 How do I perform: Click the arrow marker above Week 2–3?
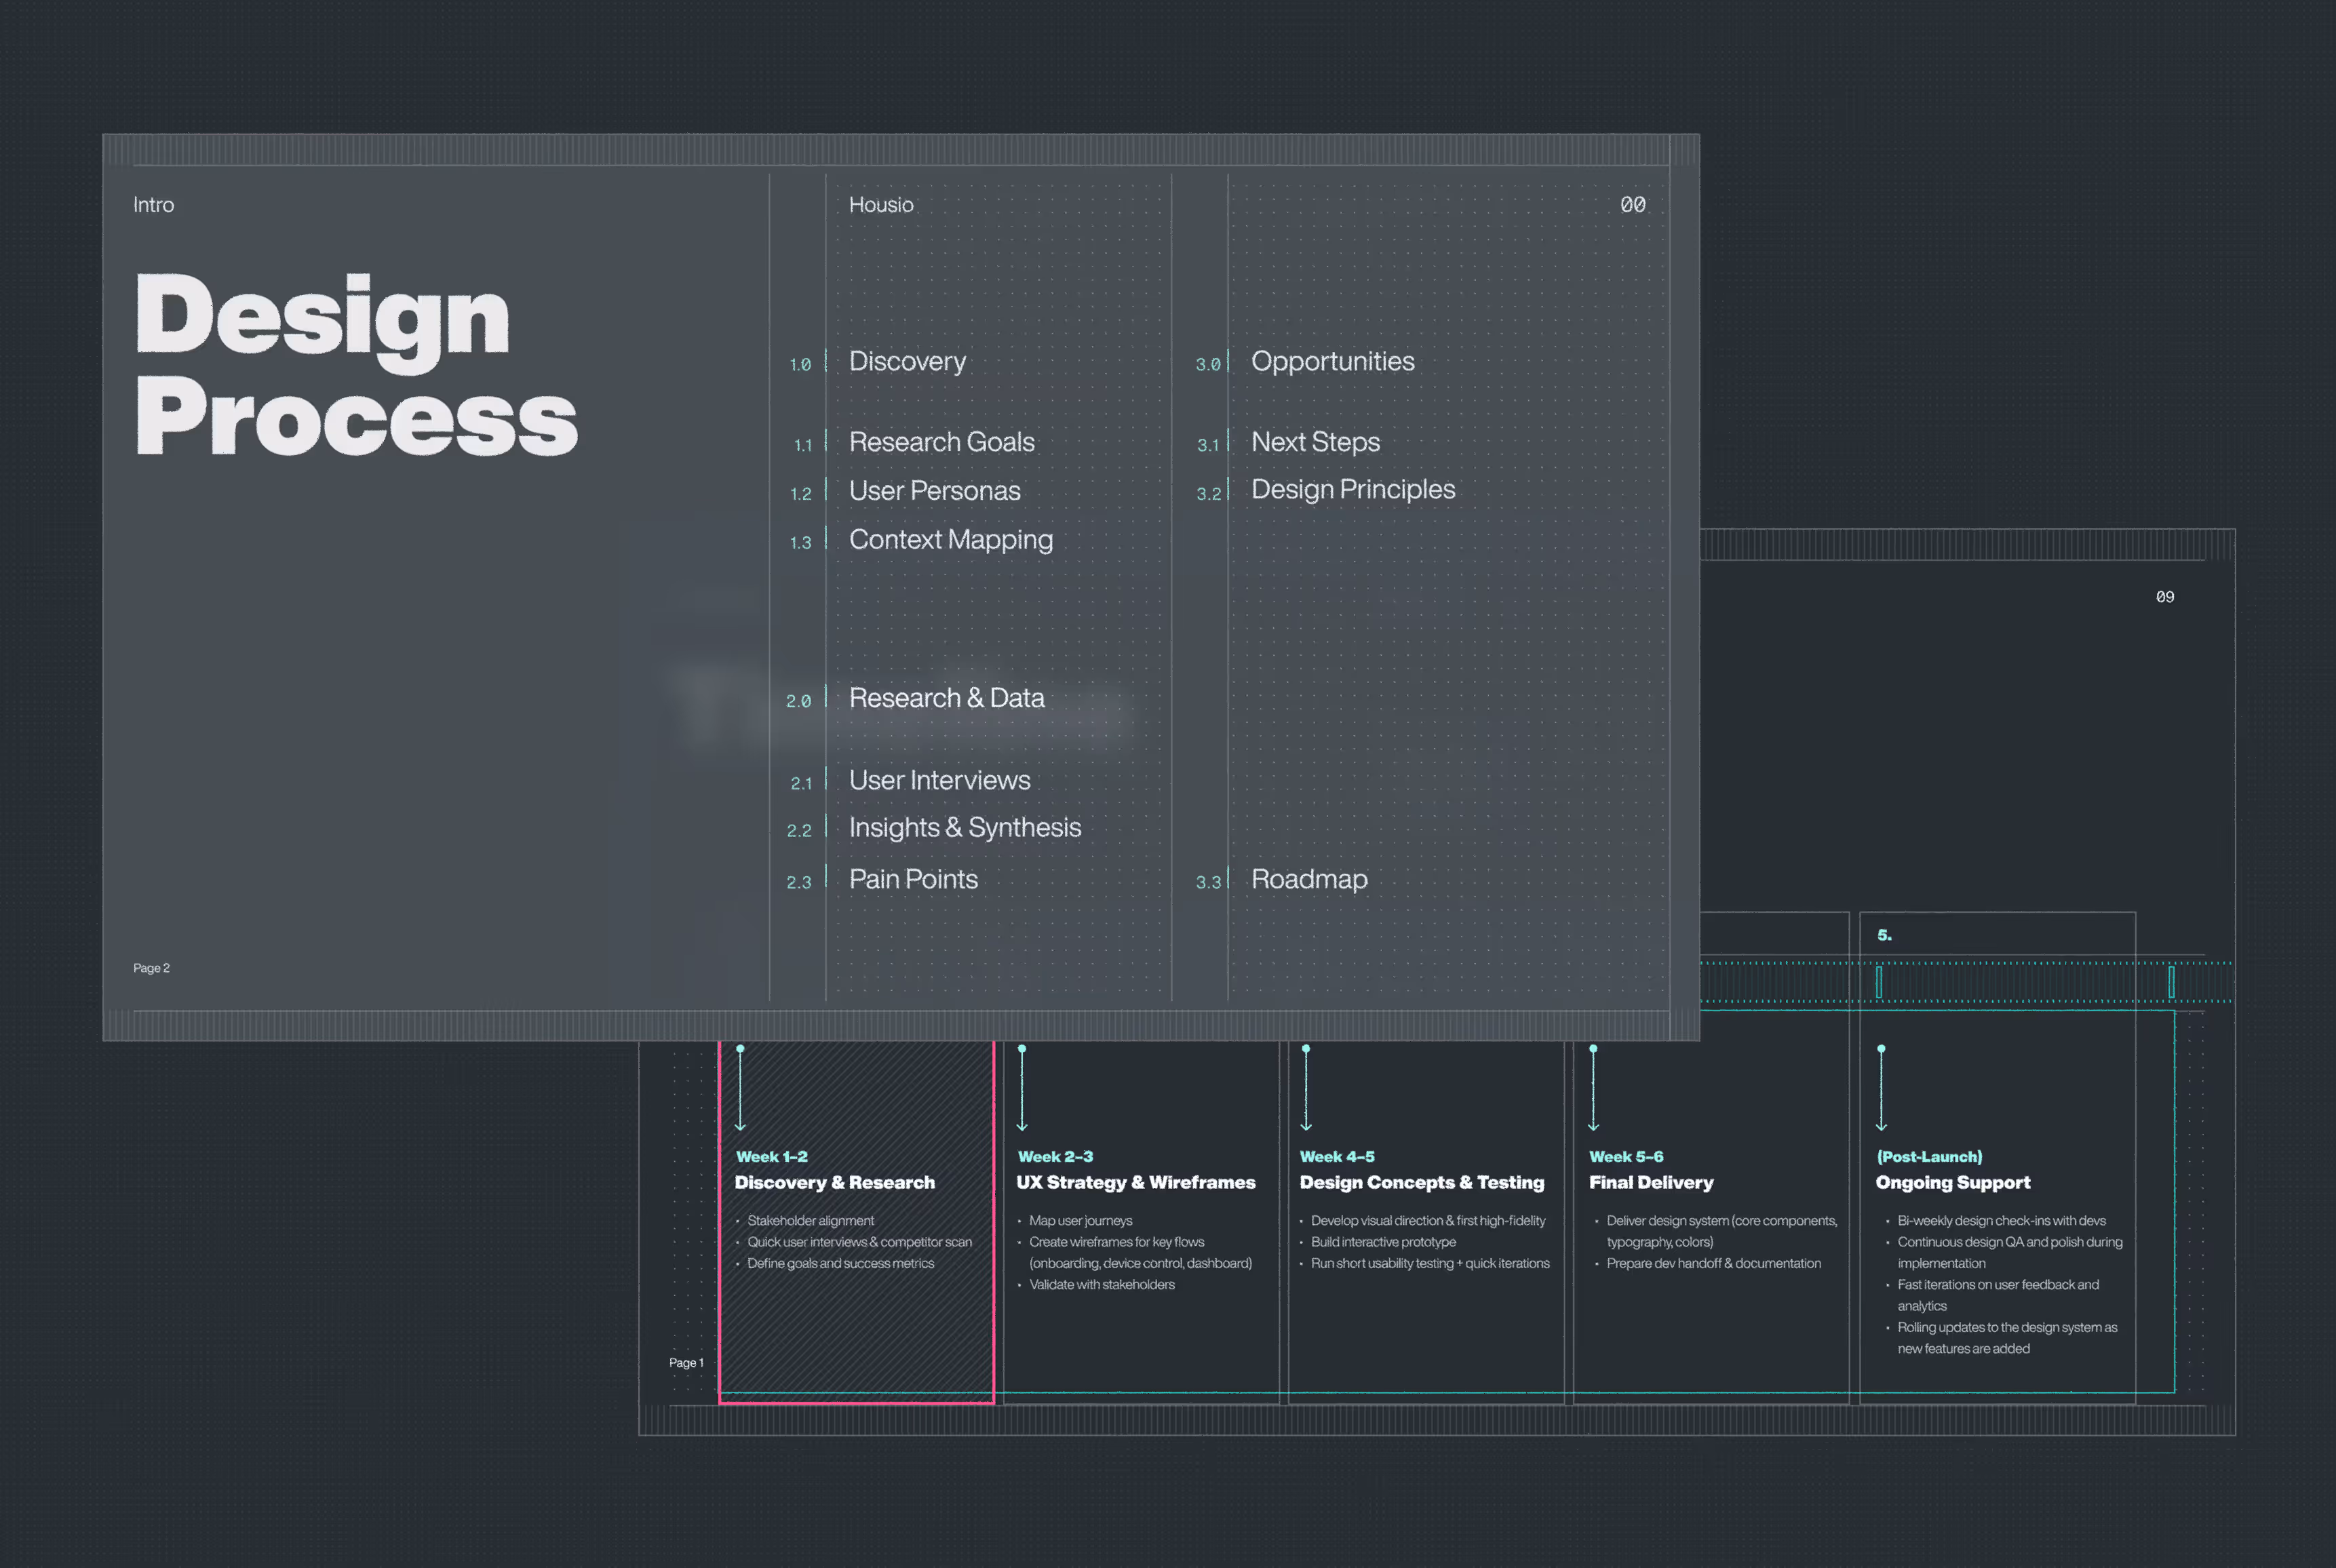[1021, 1088]
